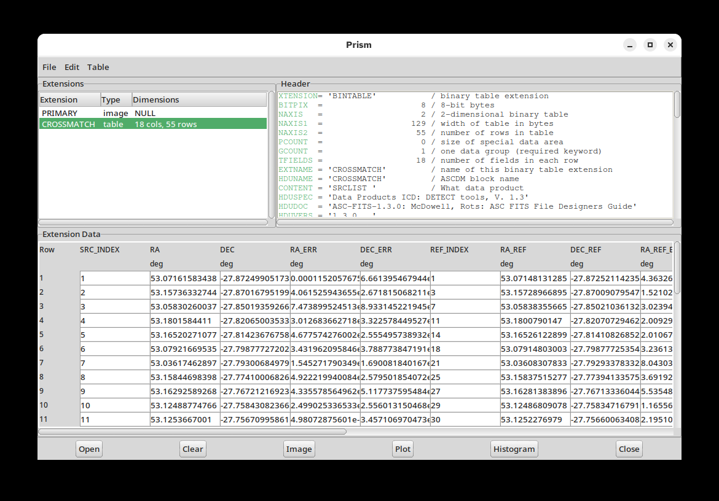The width and height of the screenshot is (719, 501).
Task: Click the Extension column header
Action: (x=69, y=99)
